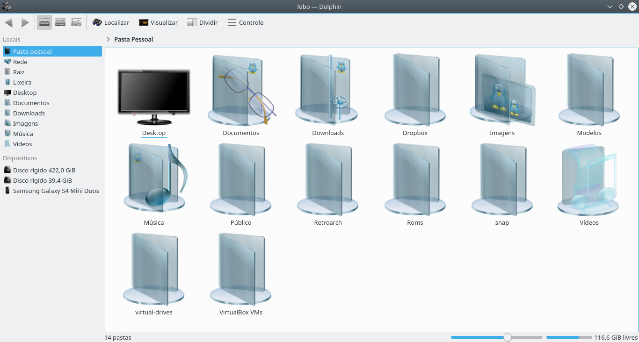The width and height of the screenshot is (639, 342).
Task: Adjust the icon zoom slider
Action: coord(508,337)
